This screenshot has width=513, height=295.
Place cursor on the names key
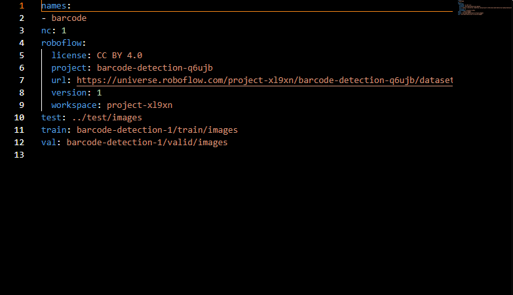54,6
